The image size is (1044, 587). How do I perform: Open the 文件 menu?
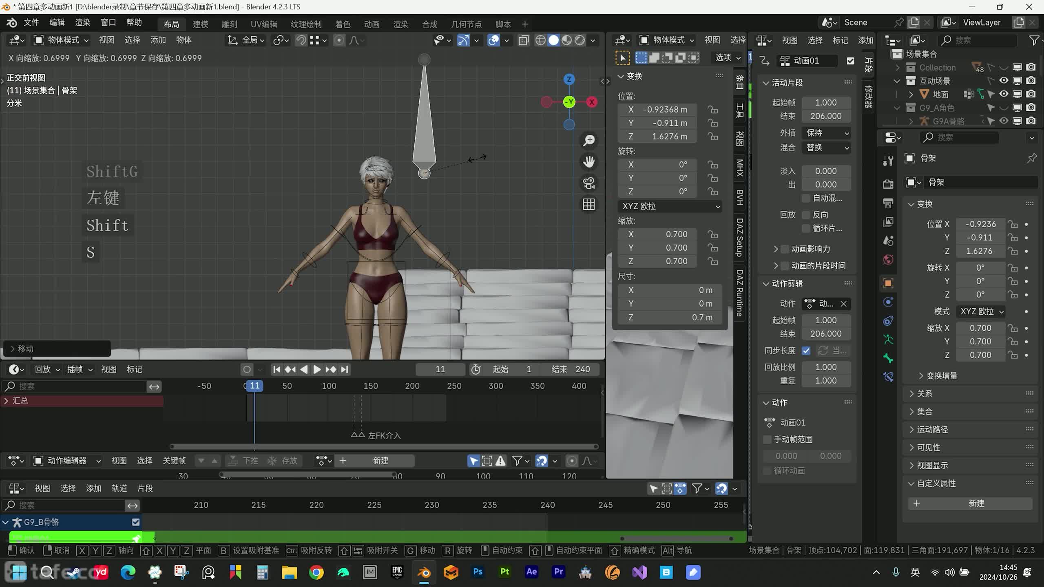pos(31,22)
